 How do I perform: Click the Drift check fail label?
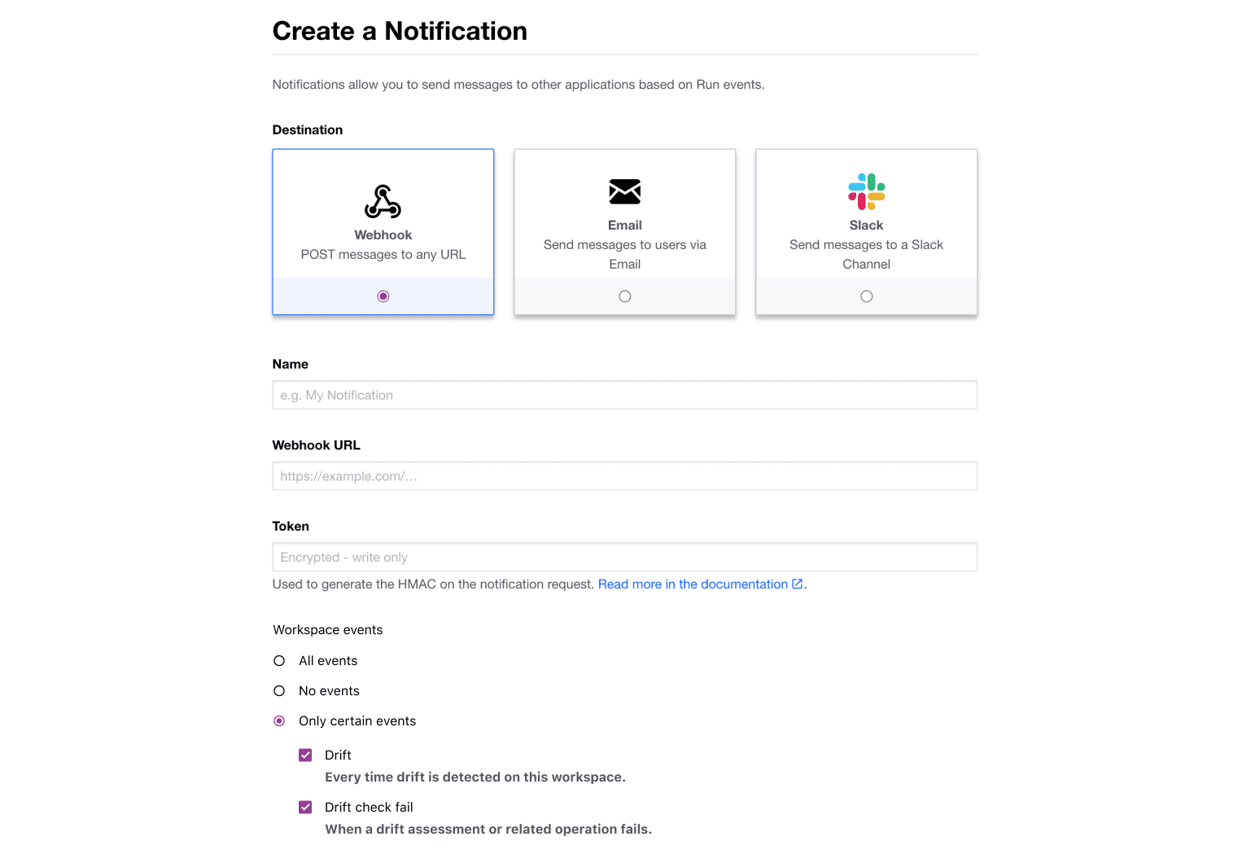369,808
